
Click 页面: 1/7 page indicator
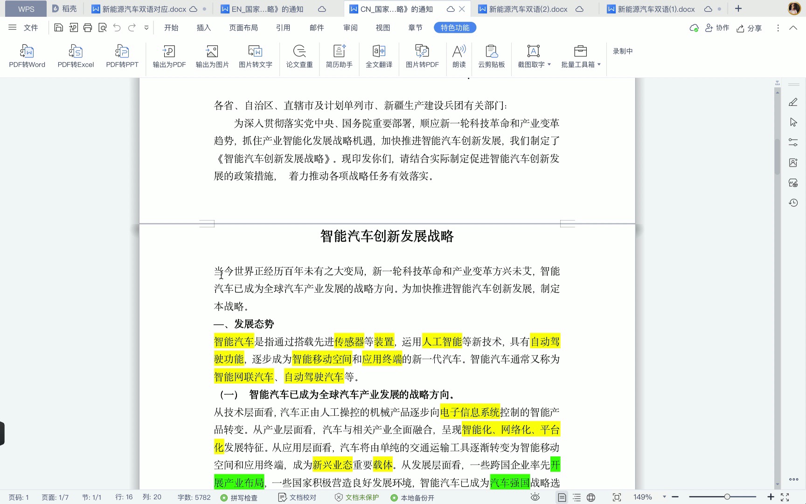point(55,497)
